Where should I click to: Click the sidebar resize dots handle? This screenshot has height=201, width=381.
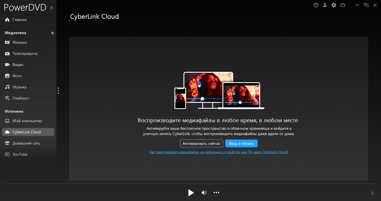pos(58,91)
